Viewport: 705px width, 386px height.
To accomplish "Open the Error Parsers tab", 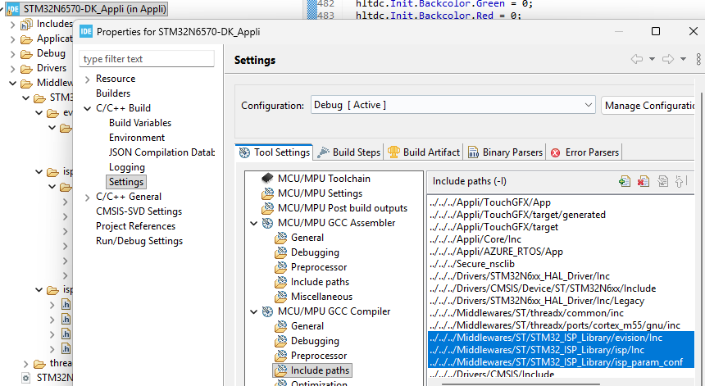I will pos(585,152).
